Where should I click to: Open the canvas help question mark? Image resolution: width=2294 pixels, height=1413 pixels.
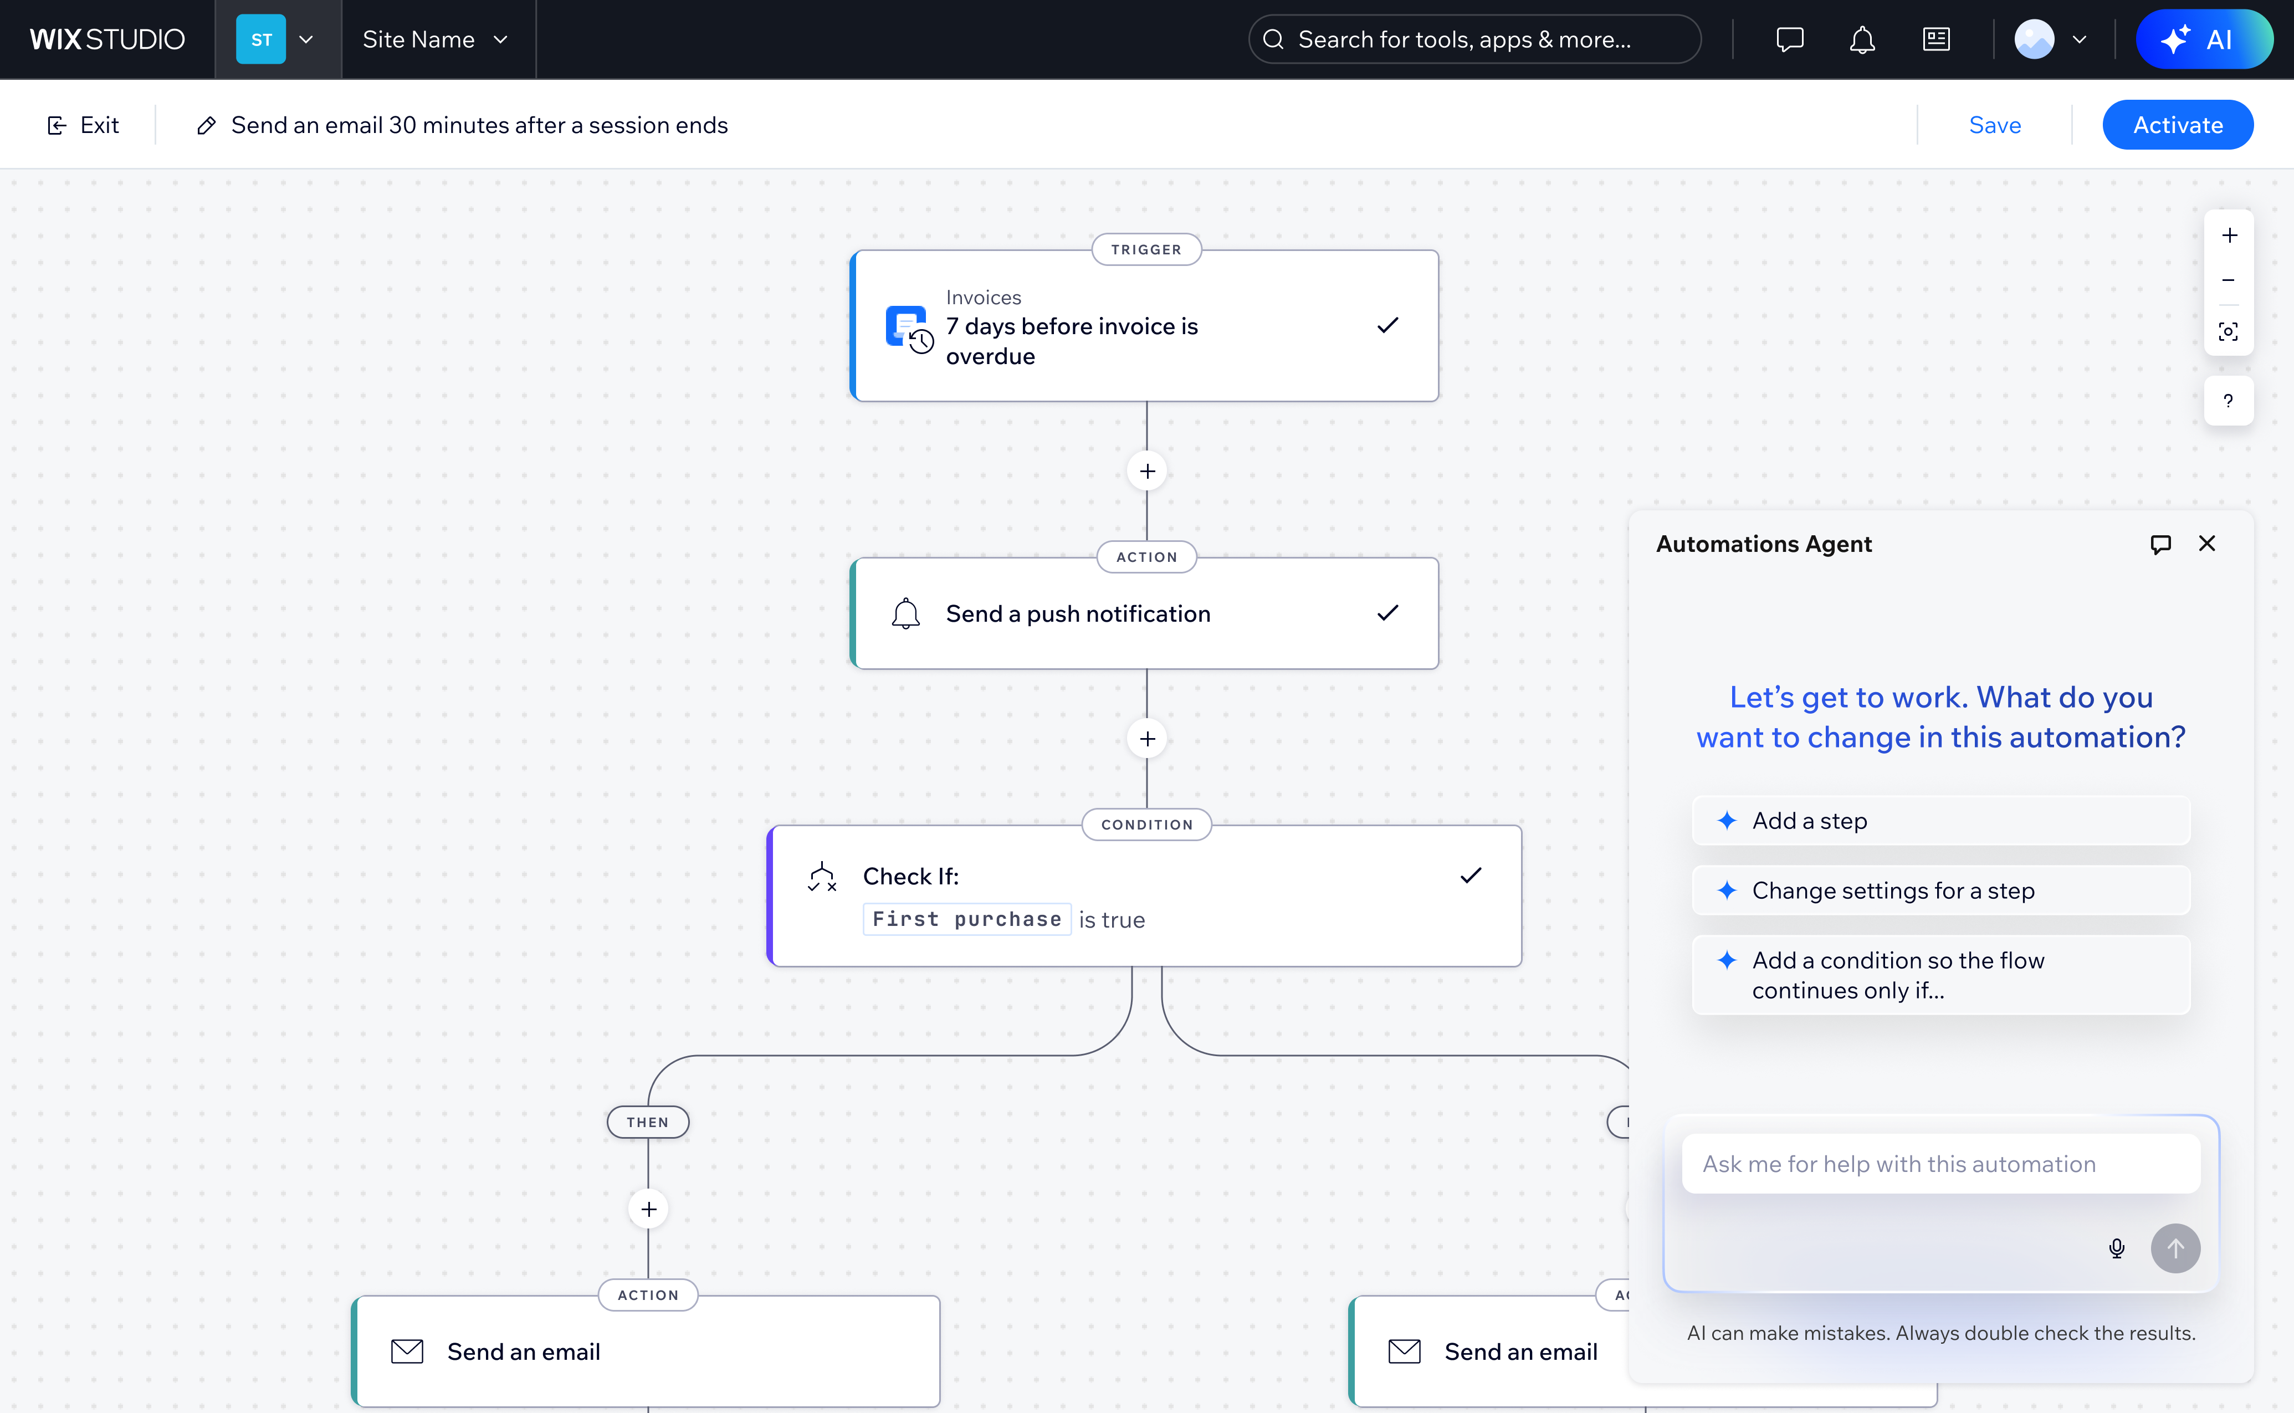tap(2229, 401)
